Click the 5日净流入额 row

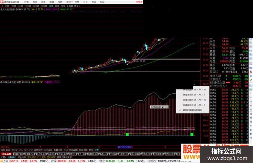(x=229, y=83)
